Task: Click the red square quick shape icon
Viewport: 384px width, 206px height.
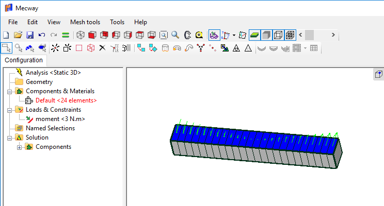Action: (x=79, y=48)
